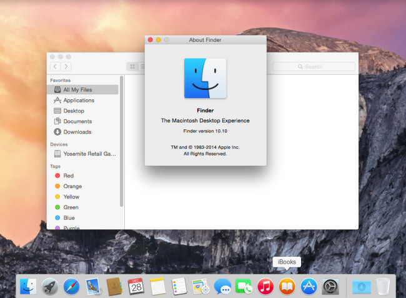This screenshot has height=298, width=406.
Task: Select Applications in the Finder sidebar
Action: 79,100
